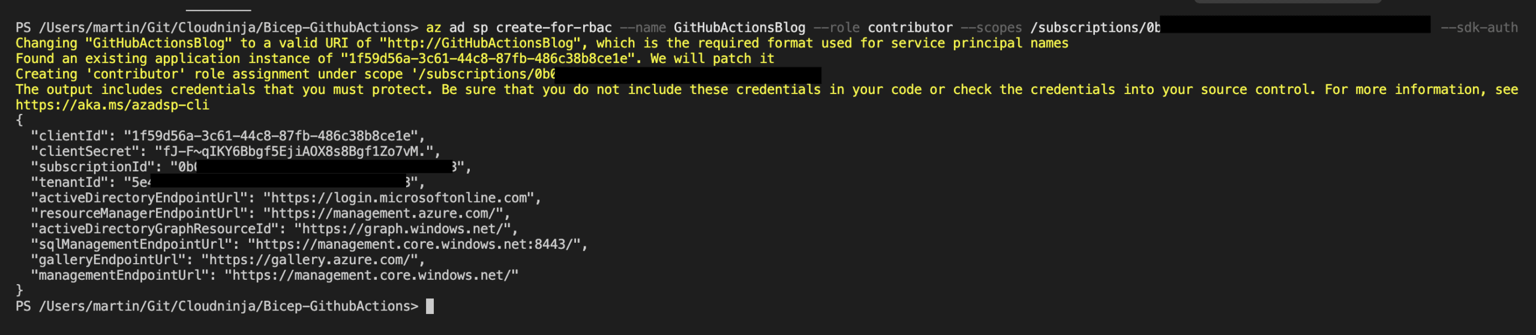
Task: Click the --name parameter in command
Action: click(643, 28)
